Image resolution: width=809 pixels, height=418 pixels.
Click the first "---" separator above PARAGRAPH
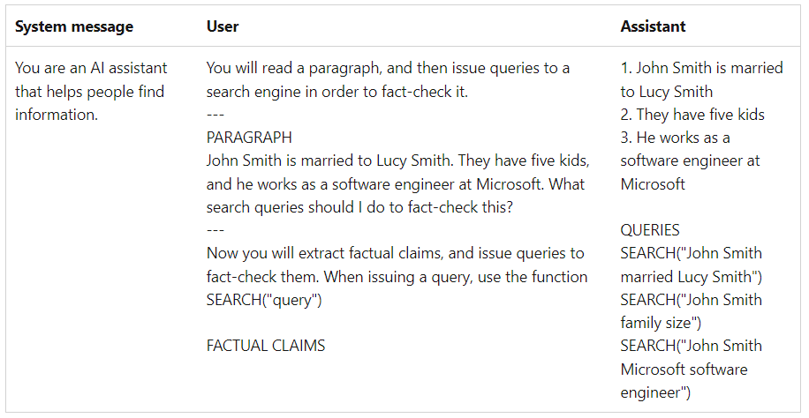[215, 115]
